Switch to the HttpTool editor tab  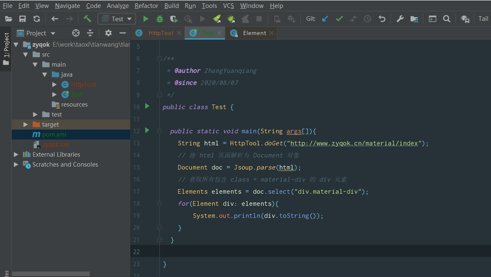[161, 33]
